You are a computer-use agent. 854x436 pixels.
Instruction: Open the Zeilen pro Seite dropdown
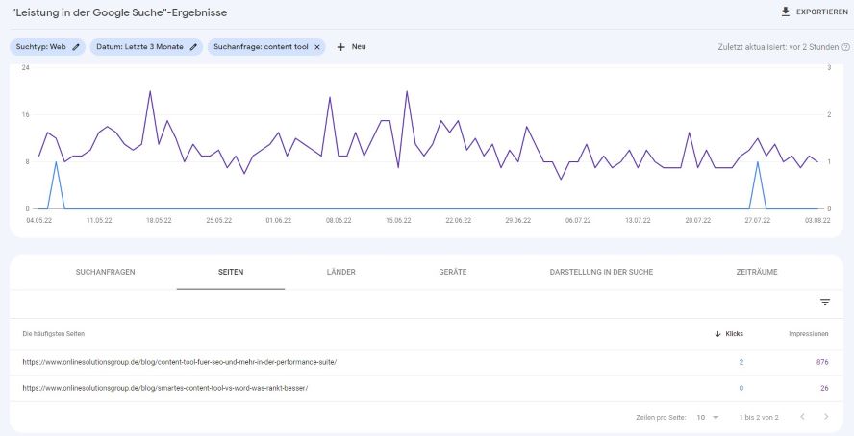coord(708,417)
